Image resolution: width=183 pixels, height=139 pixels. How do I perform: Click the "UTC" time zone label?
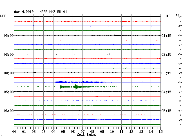[167, 16]
